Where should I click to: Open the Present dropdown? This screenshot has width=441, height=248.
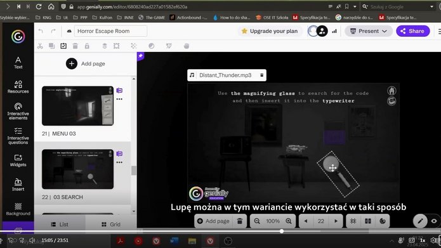(369, 31)
